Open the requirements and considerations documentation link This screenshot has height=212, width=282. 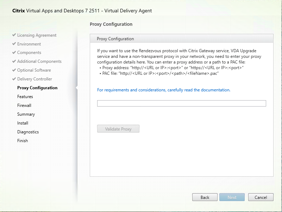[164, 90]
